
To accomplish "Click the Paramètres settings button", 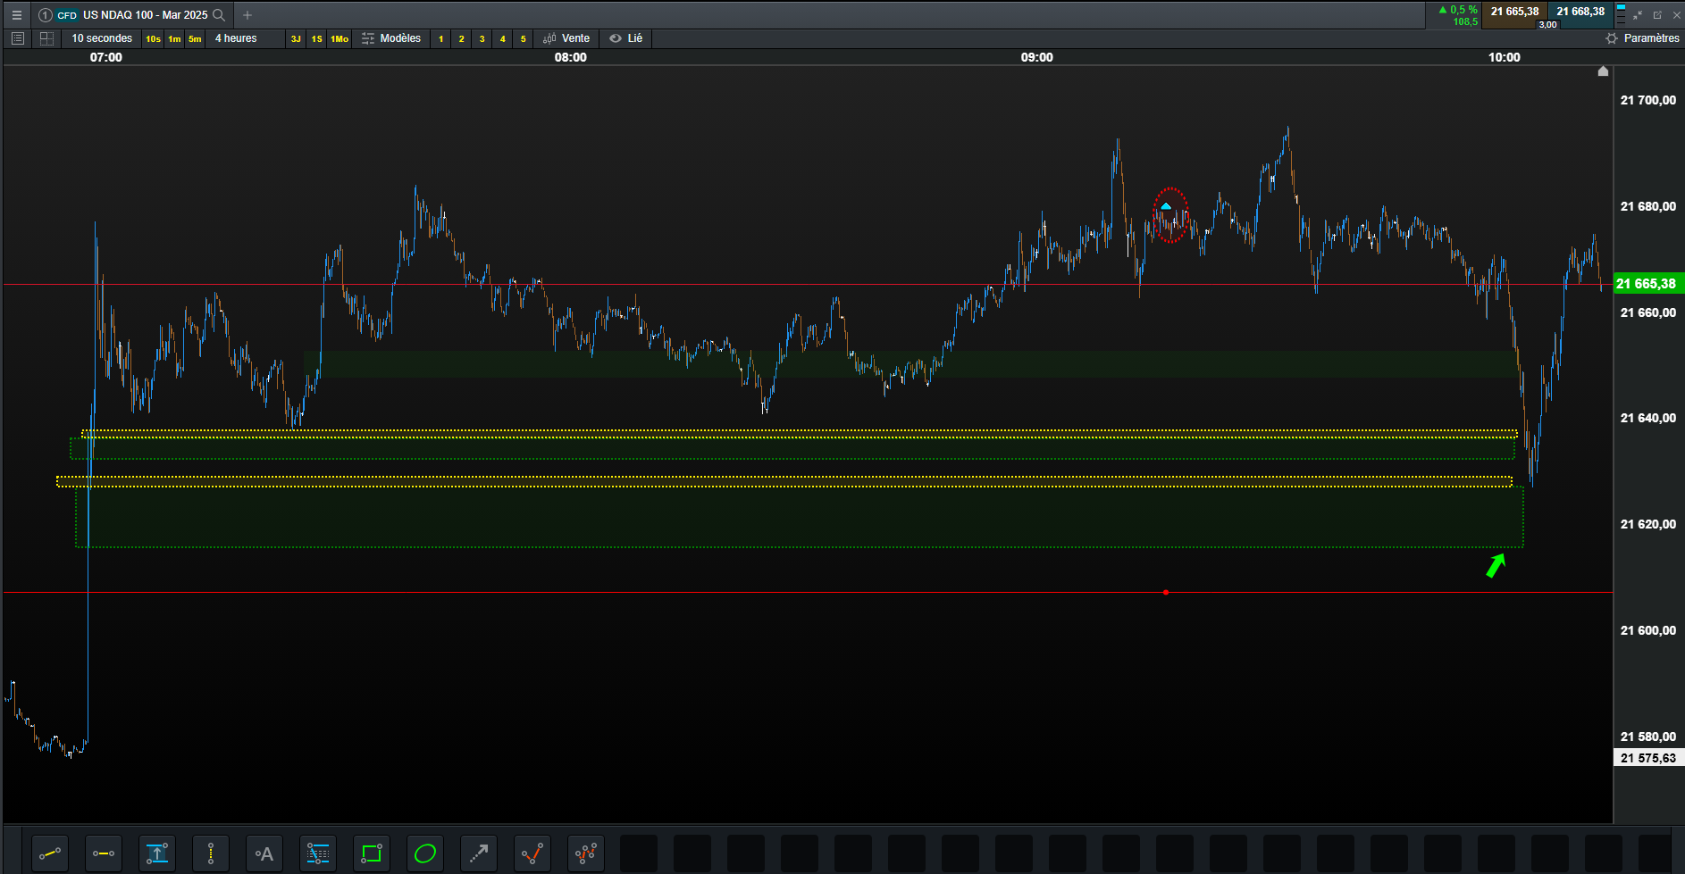I will pyautogui.click(x=1642, y=38).
